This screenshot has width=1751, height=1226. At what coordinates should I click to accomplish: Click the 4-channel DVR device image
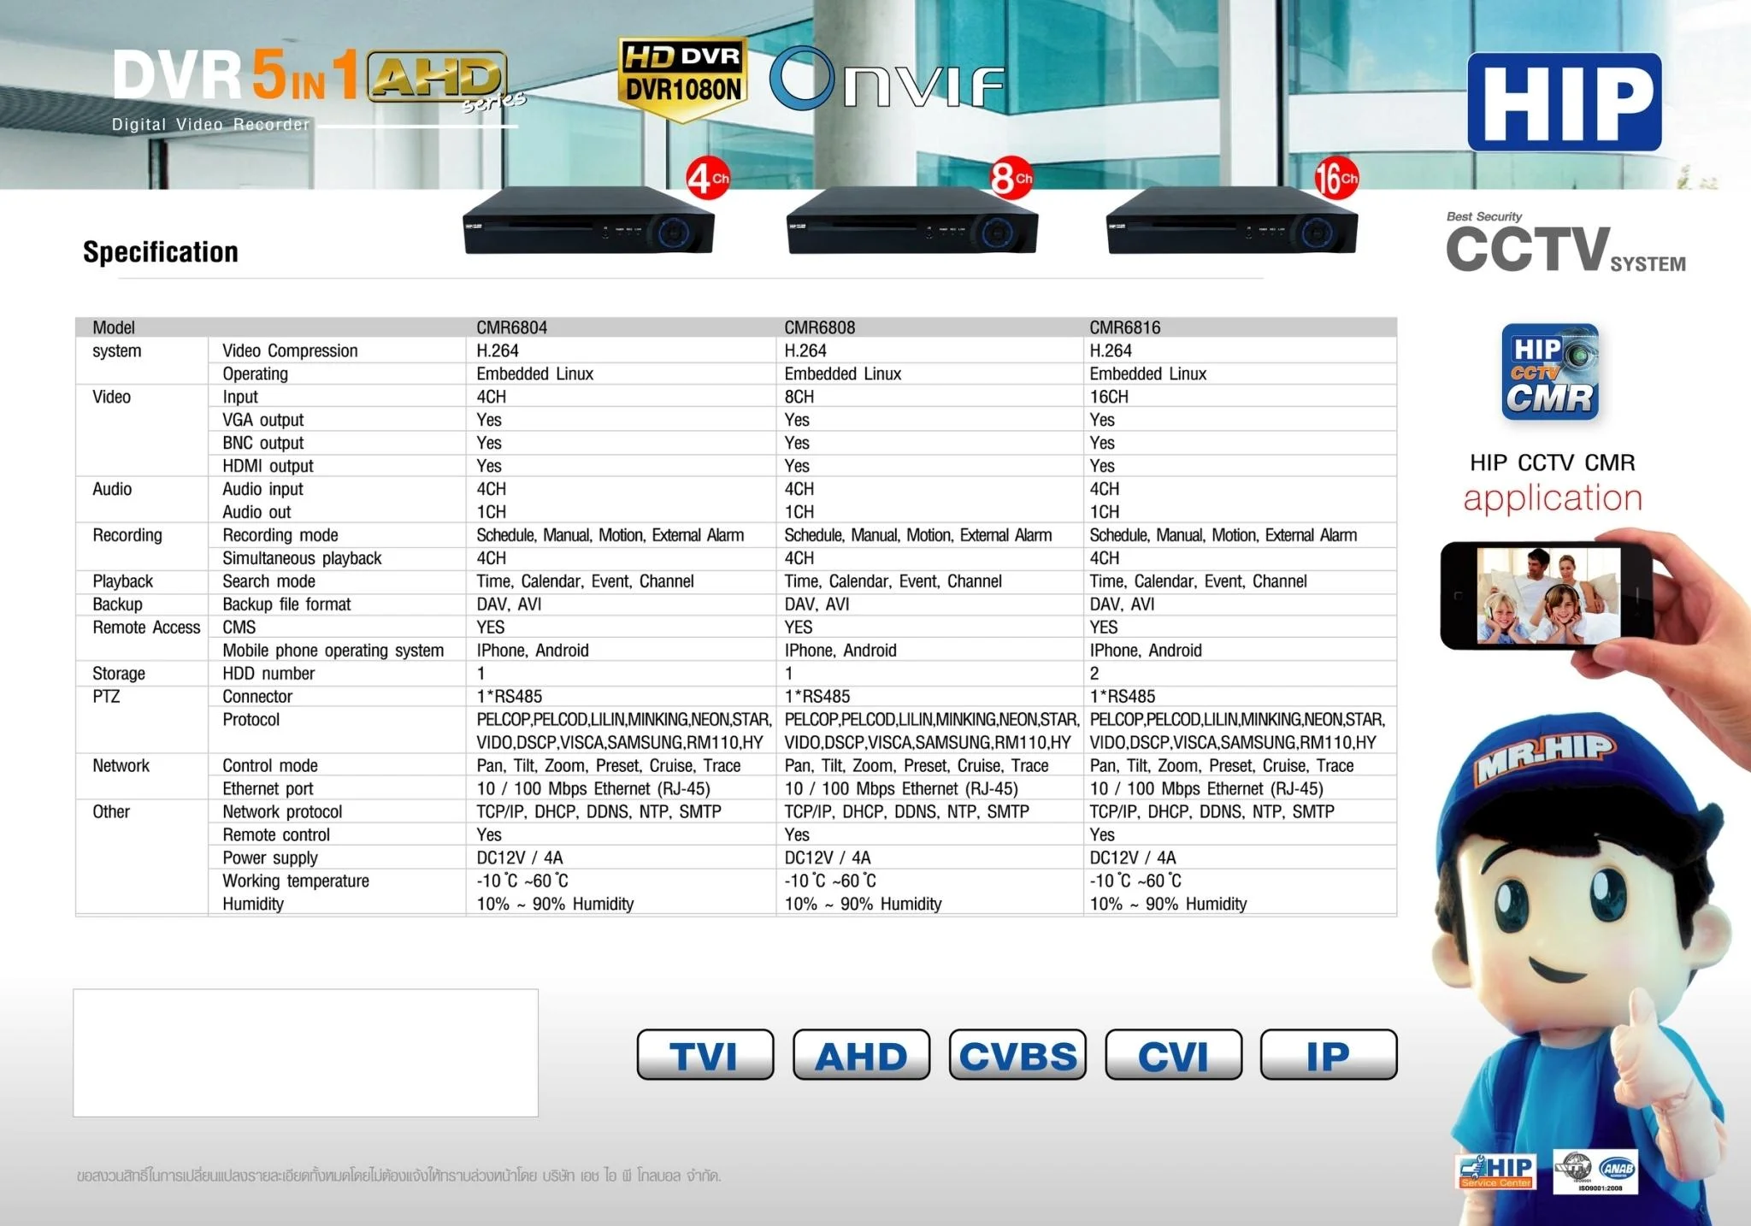pyautogui.click(x=588, y=222)
